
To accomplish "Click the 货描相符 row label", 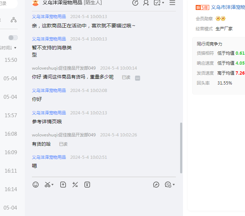I will [x=205, y=53].
